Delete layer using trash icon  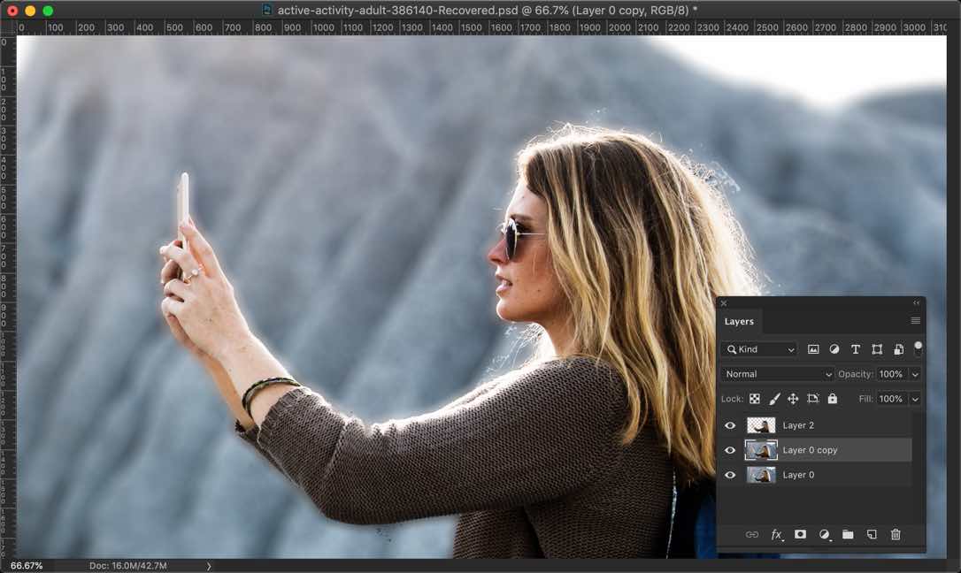pos(896,535)
